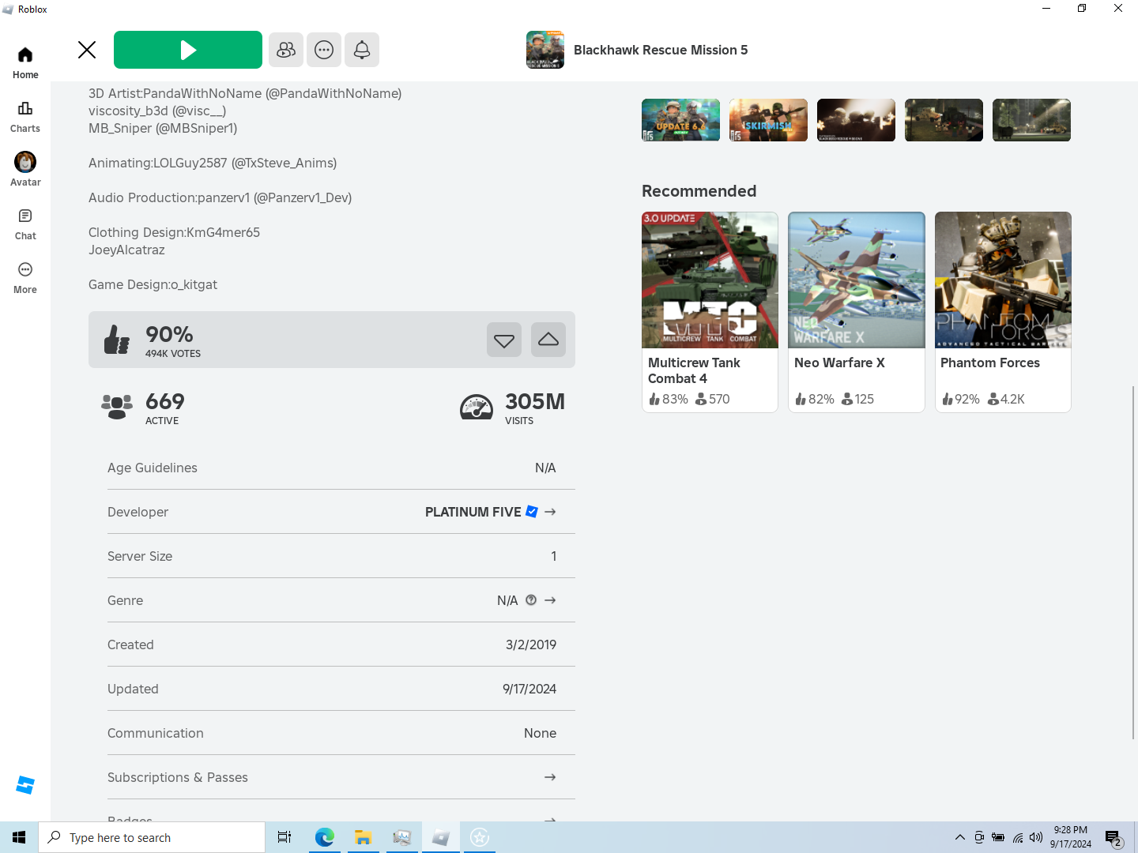Open the invite friends icon button
Viewport: 1138px width, 853px height.
286,50
